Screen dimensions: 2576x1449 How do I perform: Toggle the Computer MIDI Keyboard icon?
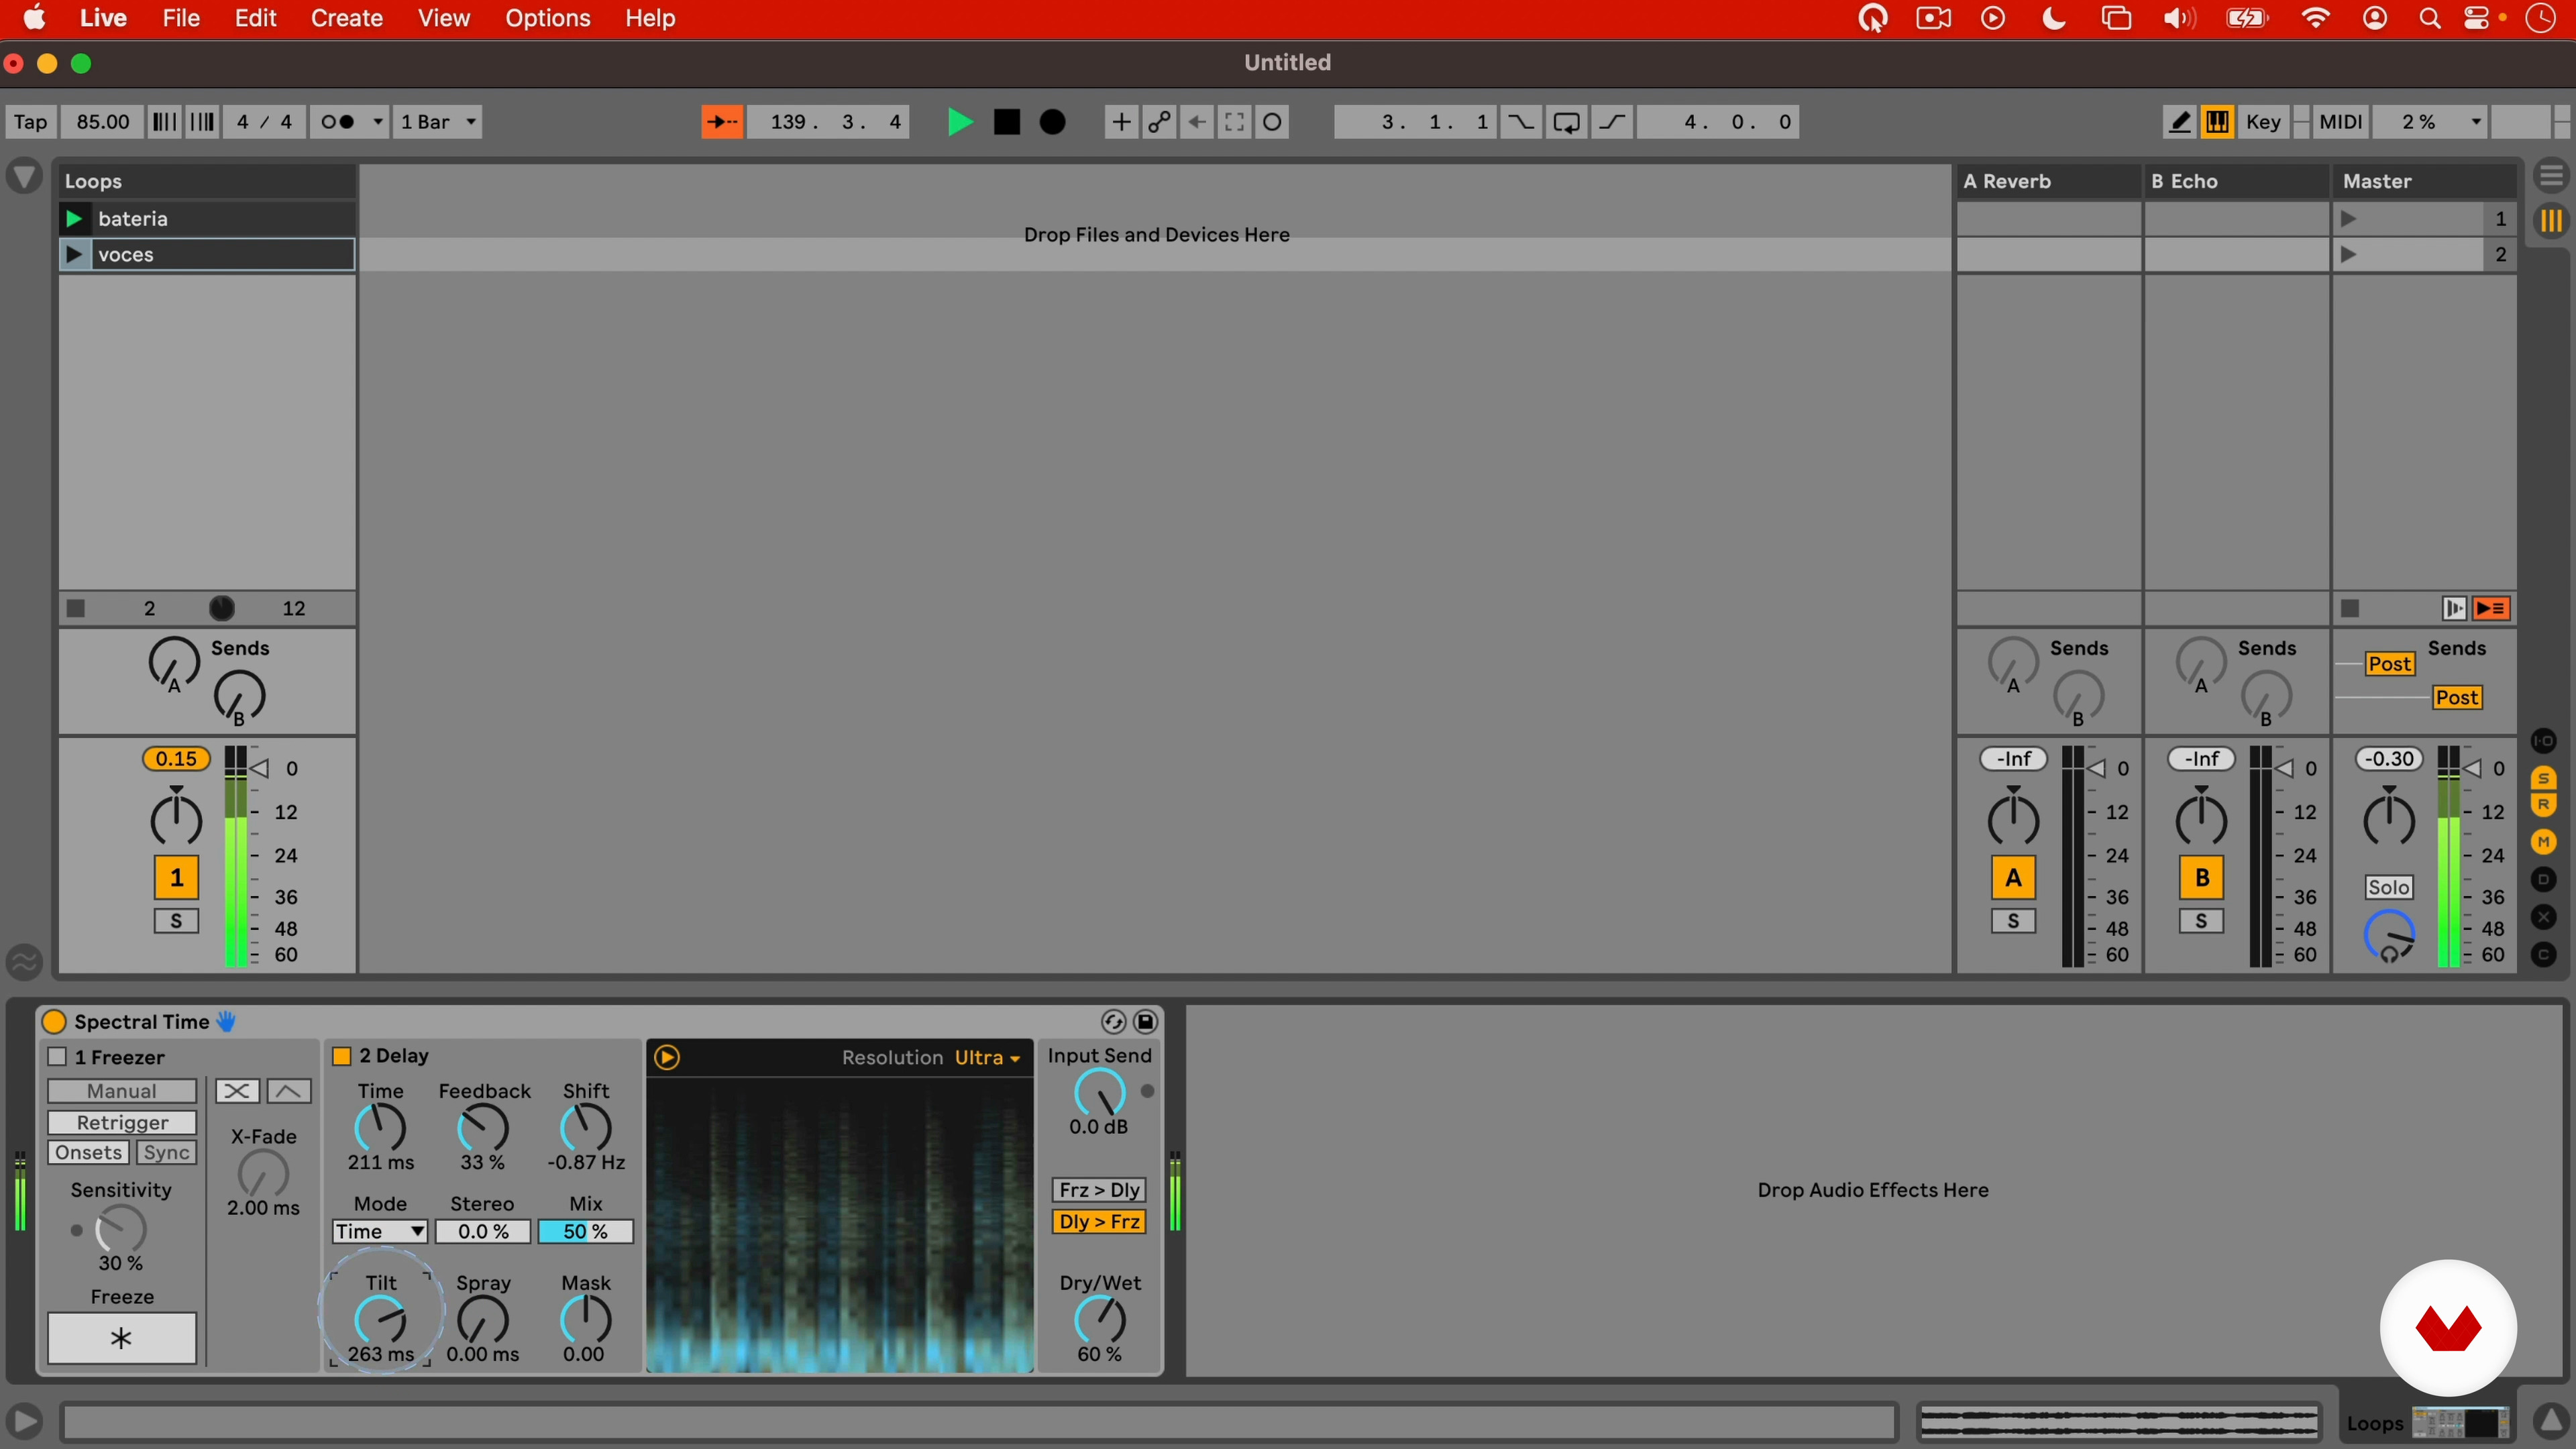click(x=2217, y=122)
